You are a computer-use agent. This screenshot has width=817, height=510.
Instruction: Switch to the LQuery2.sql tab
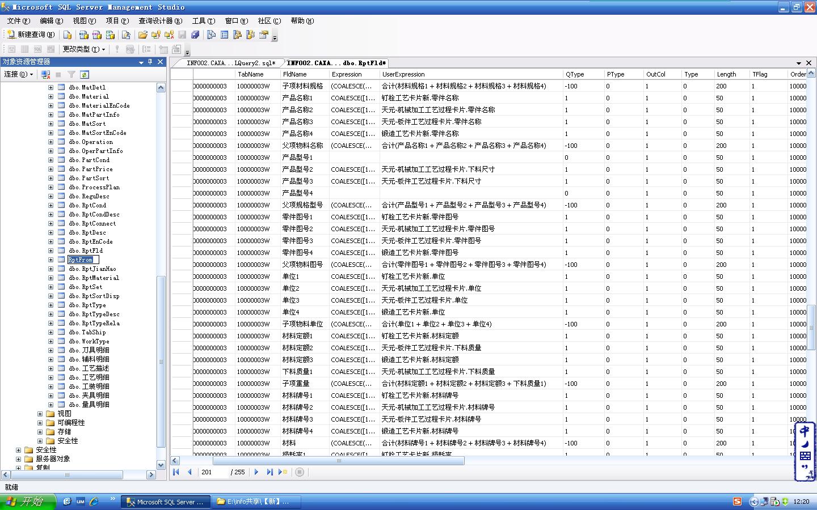click(x=230, y=63)
